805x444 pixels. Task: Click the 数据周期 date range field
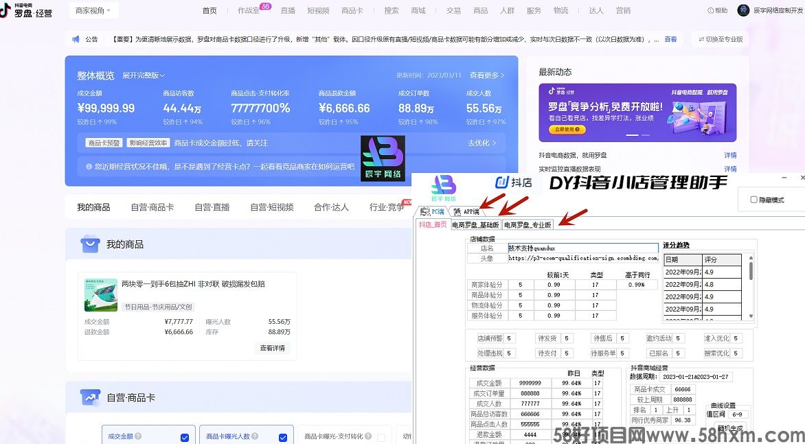tap(696, 377)
